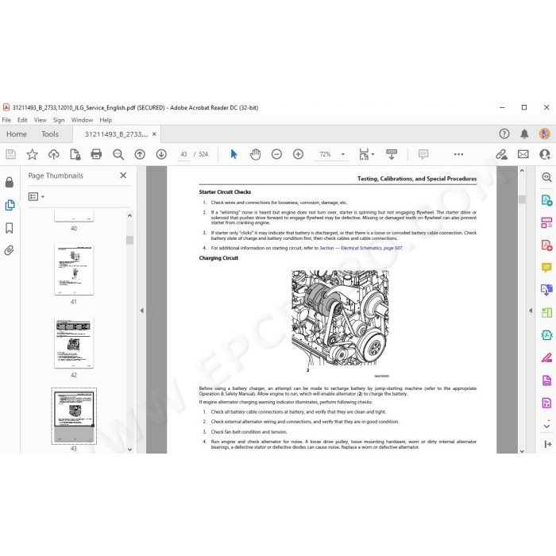This screenshot has width=556, height=556.
Task: Open security lock panel
Action: [x=10, y=182]
